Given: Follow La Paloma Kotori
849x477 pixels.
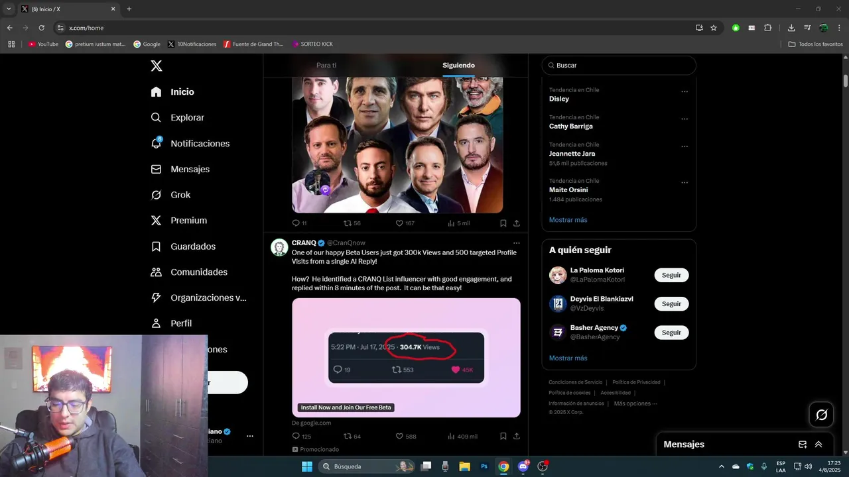Looking at the screenshot, I should 671,275.
